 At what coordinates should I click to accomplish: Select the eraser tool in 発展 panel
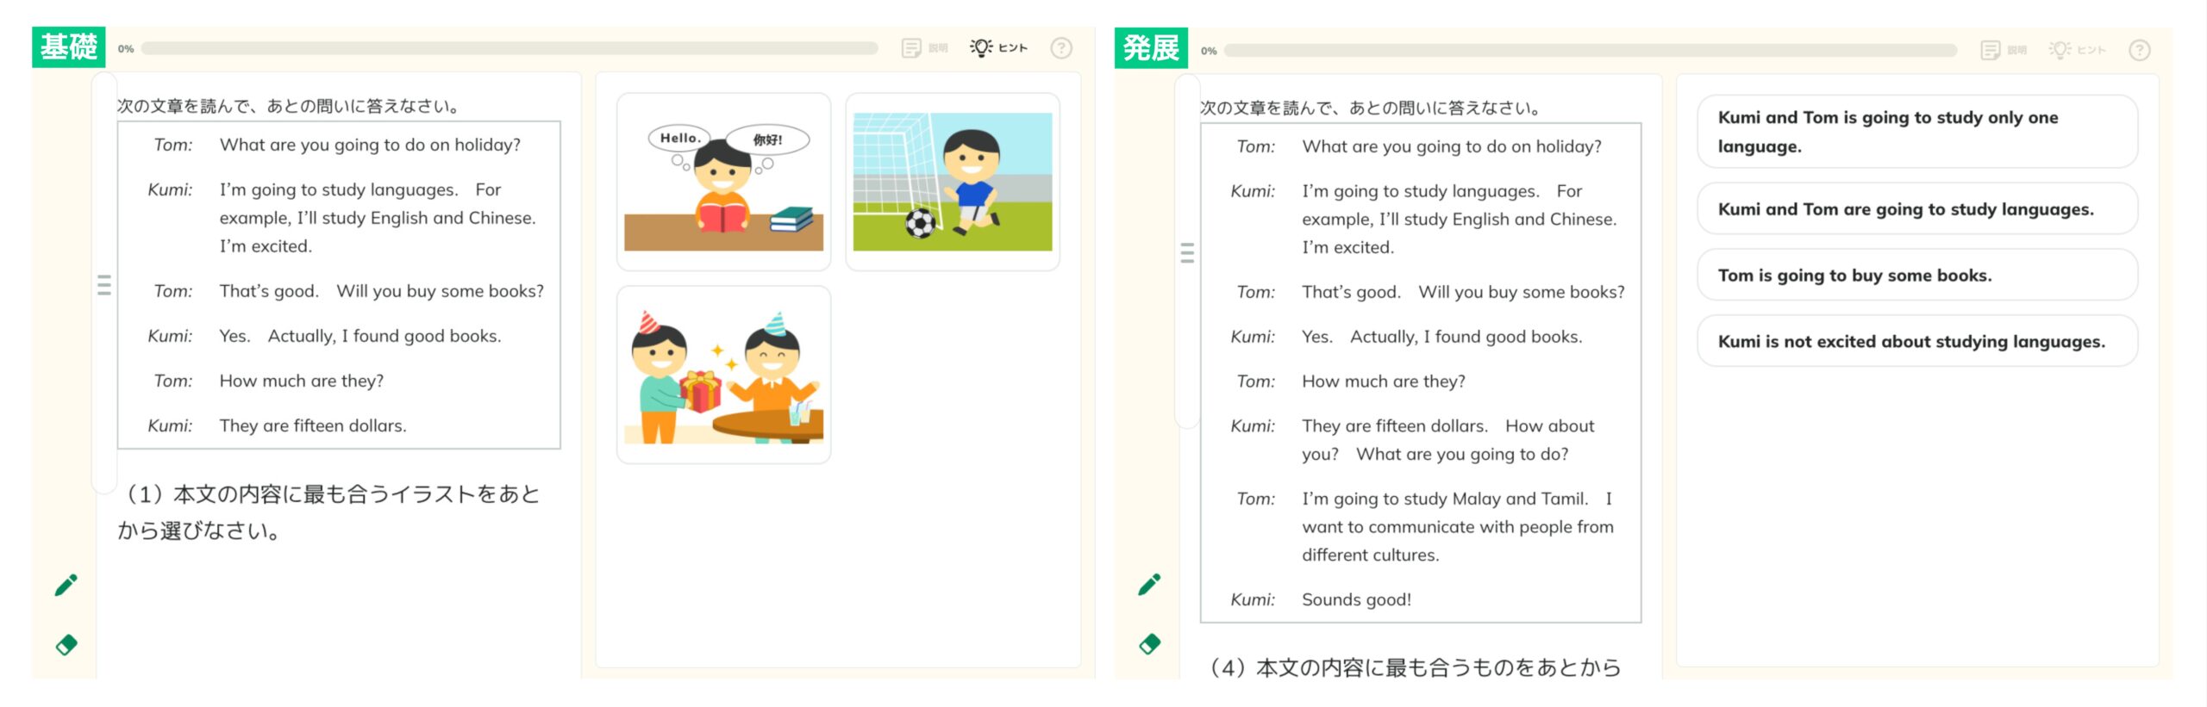pos(1149,644)
